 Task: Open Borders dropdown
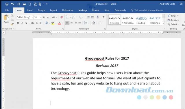click(103, 23)
